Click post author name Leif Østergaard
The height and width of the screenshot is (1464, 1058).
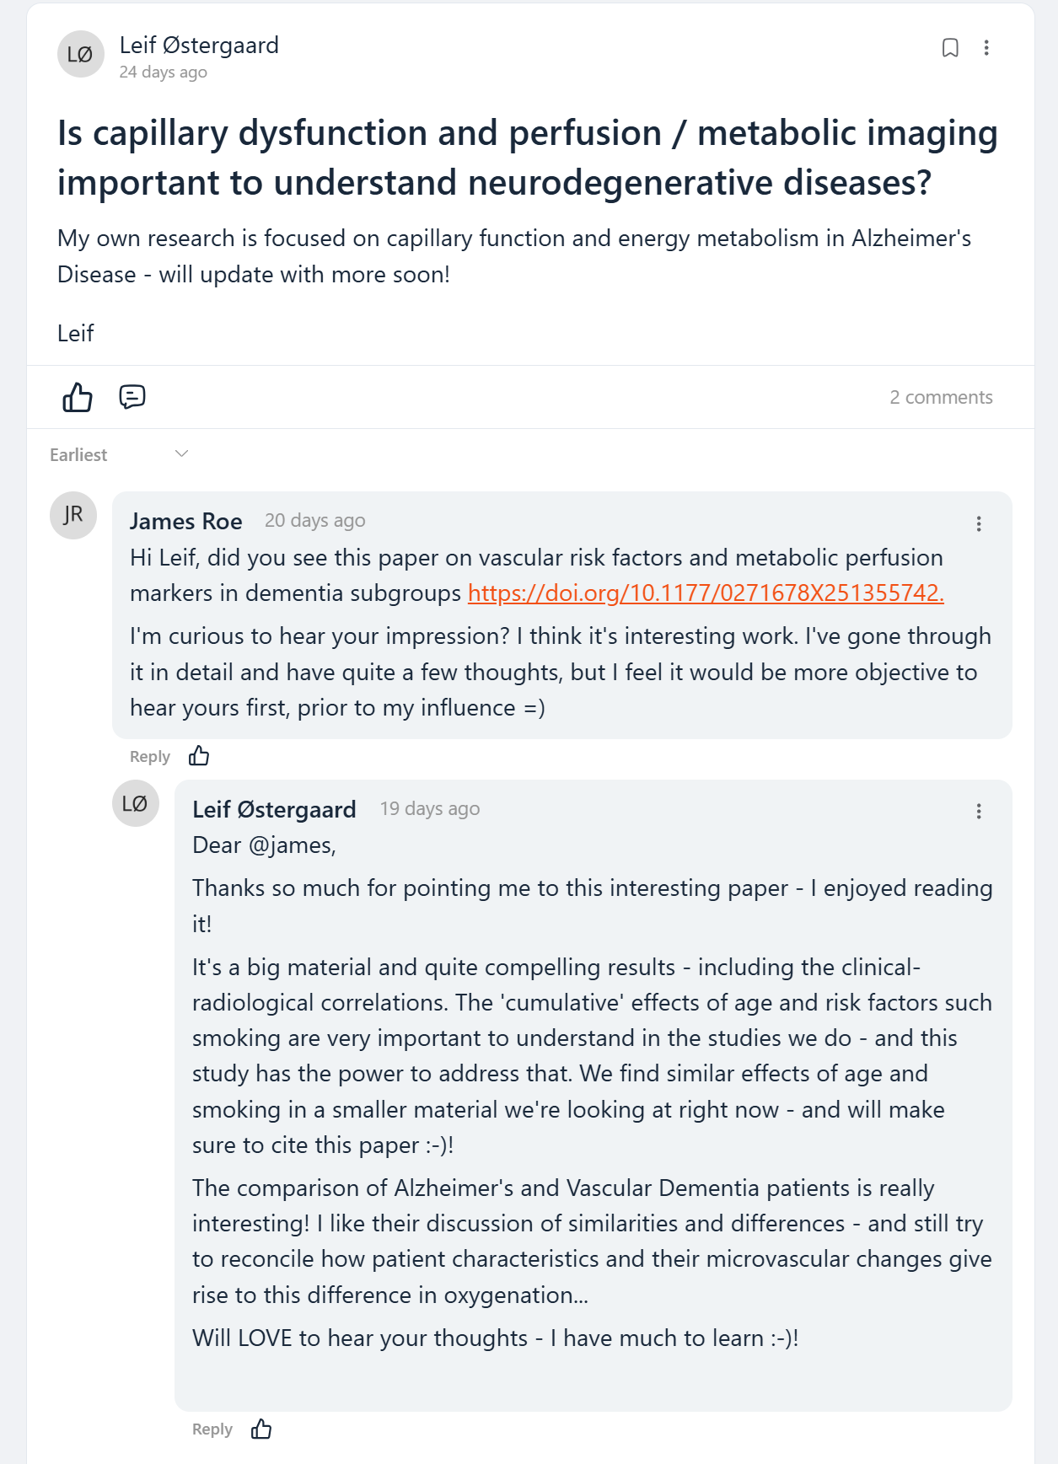(199, 46)
